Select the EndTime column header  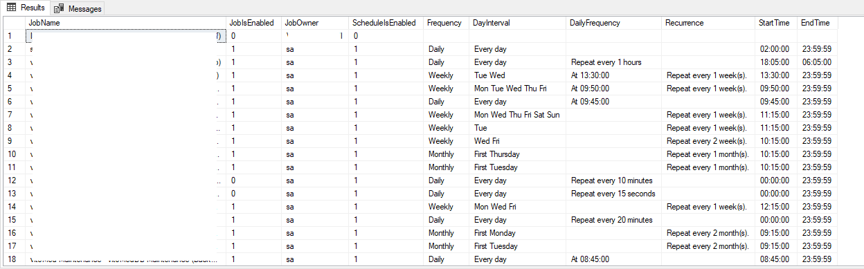[x=817, y=23]
